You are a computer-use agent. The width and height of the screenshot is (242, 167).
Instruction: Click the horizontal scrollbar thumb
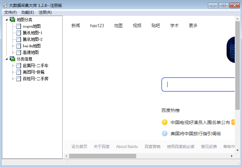pos(103,156)
